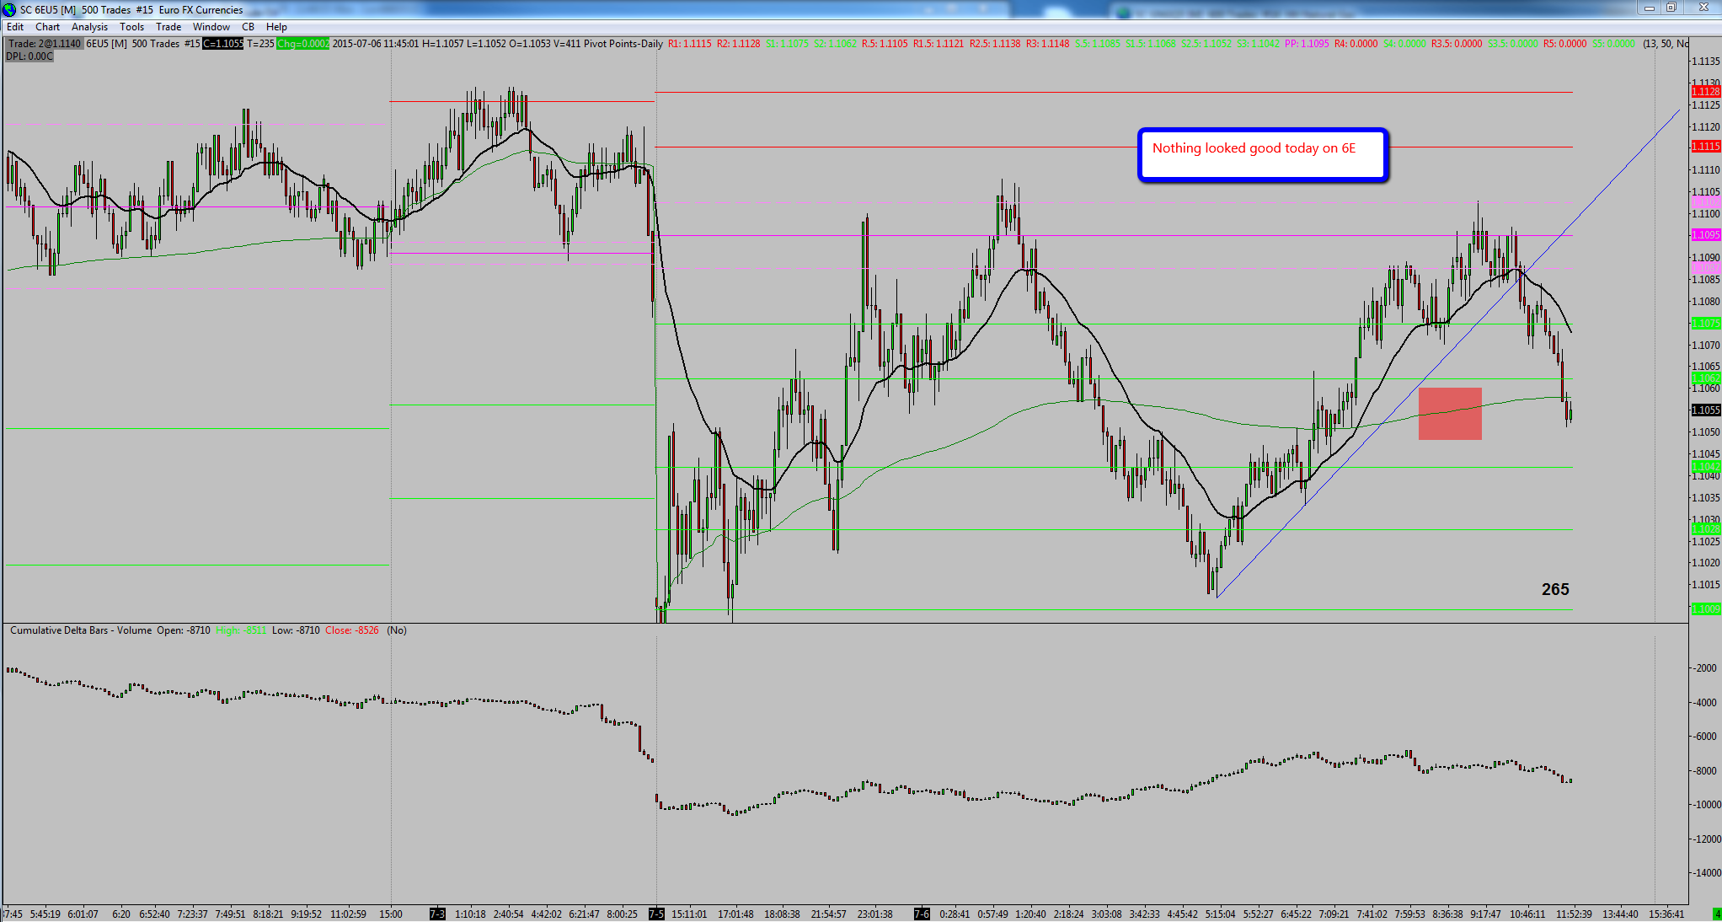This screenshot has height=922, width=1722.
Task: Open the Help menu
Action: (x=276, y=27)
